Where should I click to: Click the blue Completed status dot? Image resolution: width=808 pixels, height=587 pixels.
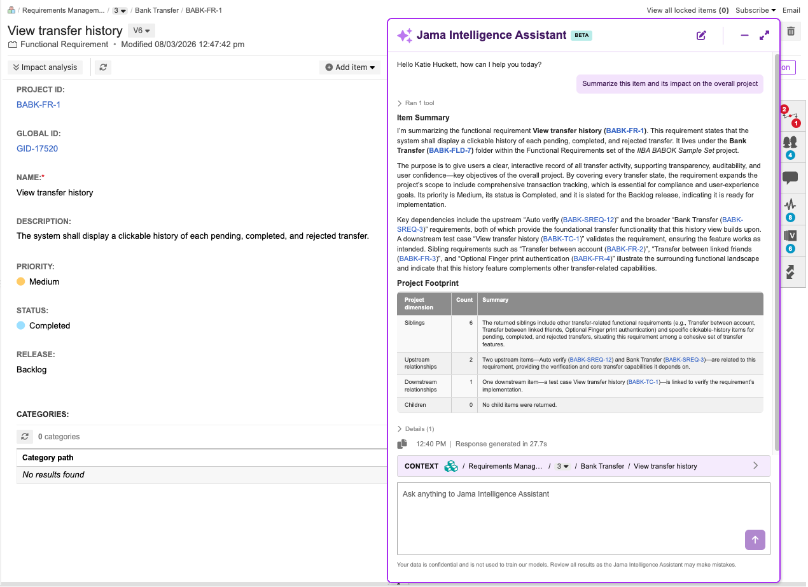(21, 325)
